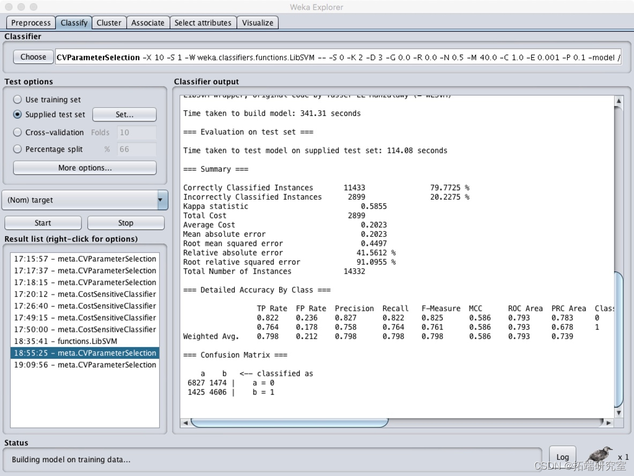This screenshot has height=476, width=634.
Task: Select result 17:17:37 meta.CVParameterSelection
Action: point(85,271)
